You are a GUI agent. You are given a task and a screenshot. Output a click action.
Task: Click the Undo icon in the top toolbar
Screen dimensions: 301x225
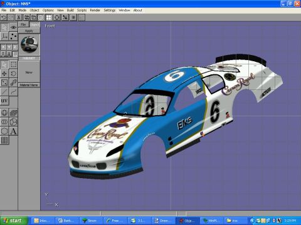coord(4,17)
